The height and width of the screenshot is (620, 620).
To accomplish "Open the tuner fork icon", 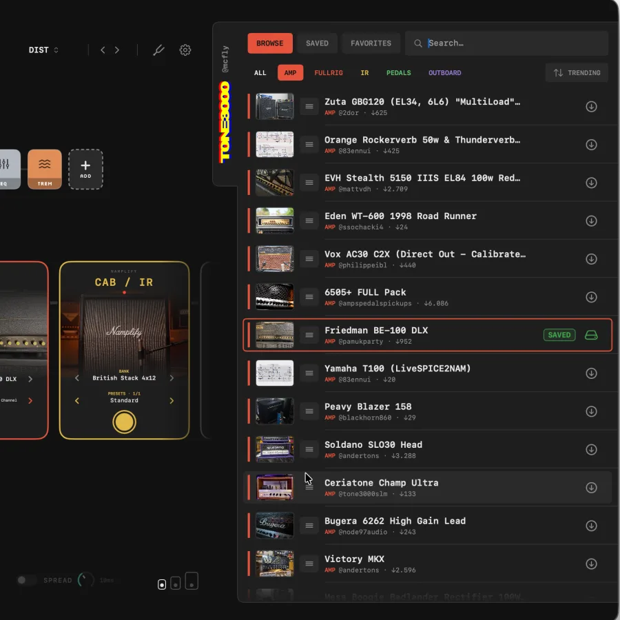I will (x=158, y=50).
